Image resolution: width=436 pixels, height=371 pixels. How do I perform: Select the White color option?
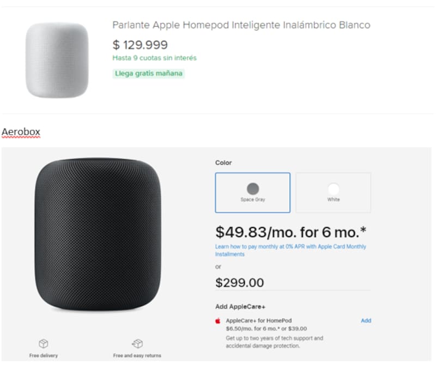333,193
